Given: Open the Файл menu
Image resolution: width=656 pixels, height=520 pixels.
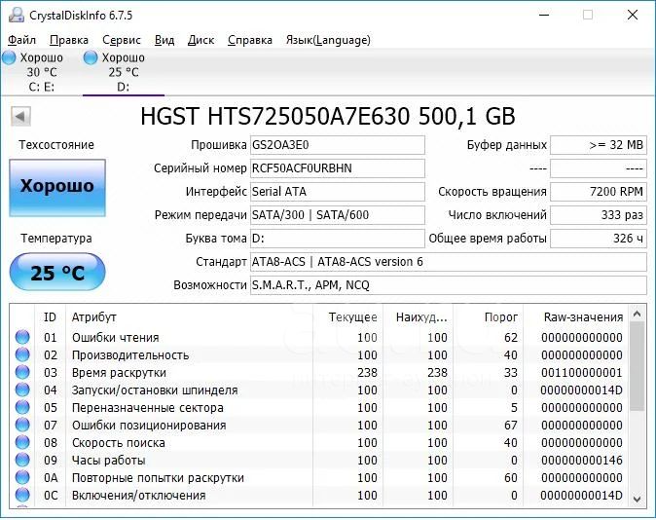Looking at the screenshot, I should coord(21,40).
